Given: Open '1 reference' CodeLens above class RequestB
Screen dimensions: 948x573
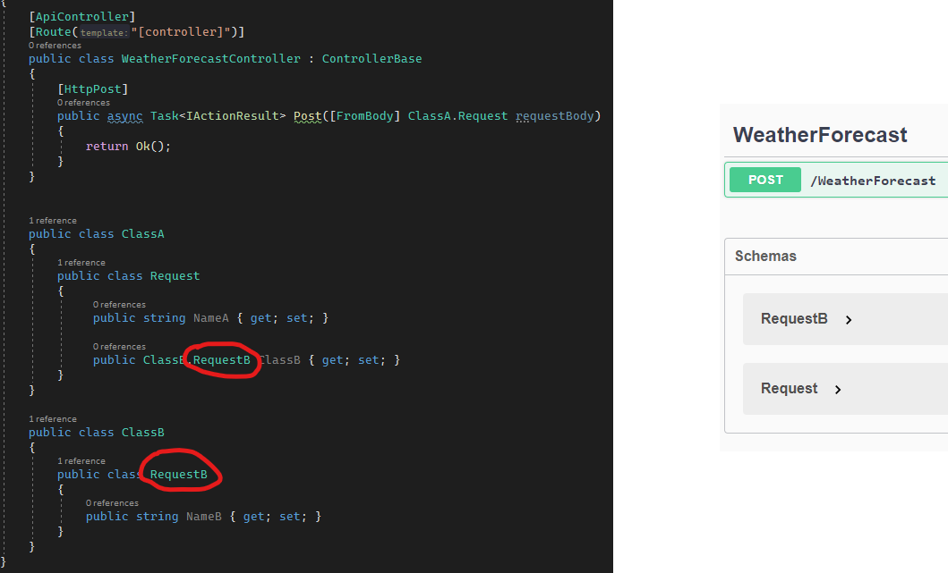Looking at the screenshot, I should (x=81, y=460).
